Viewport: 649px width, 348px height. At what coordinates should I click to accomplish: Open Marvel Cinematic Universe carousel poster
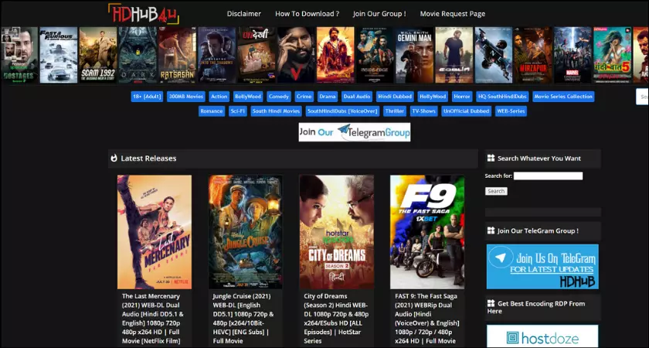(573, 55)
